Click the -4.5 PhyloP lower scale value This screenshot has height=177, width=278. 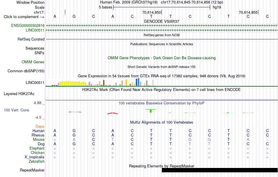pos(38,118)
